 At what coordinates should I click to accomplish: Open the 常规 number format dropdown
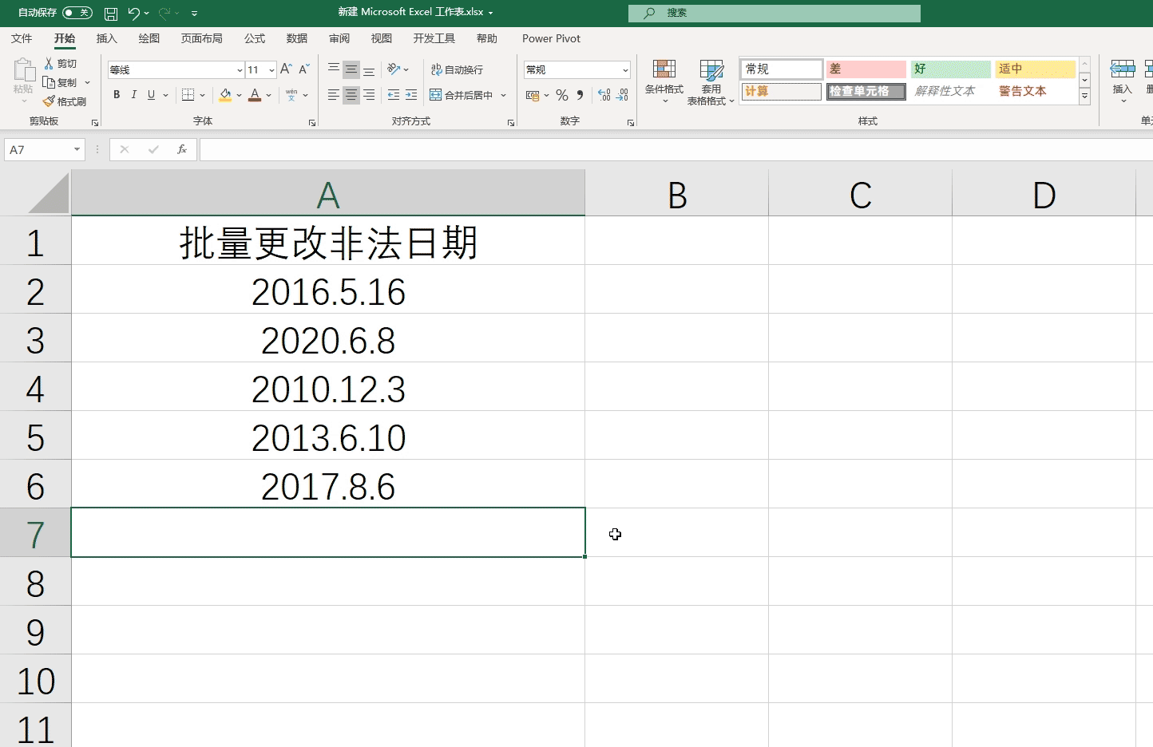(624, 69)
